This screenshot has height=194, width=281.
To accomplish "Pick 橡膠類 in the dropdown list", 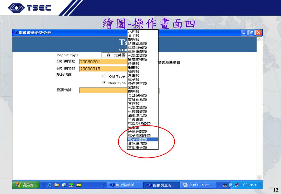I will click(x=143, y=72).
